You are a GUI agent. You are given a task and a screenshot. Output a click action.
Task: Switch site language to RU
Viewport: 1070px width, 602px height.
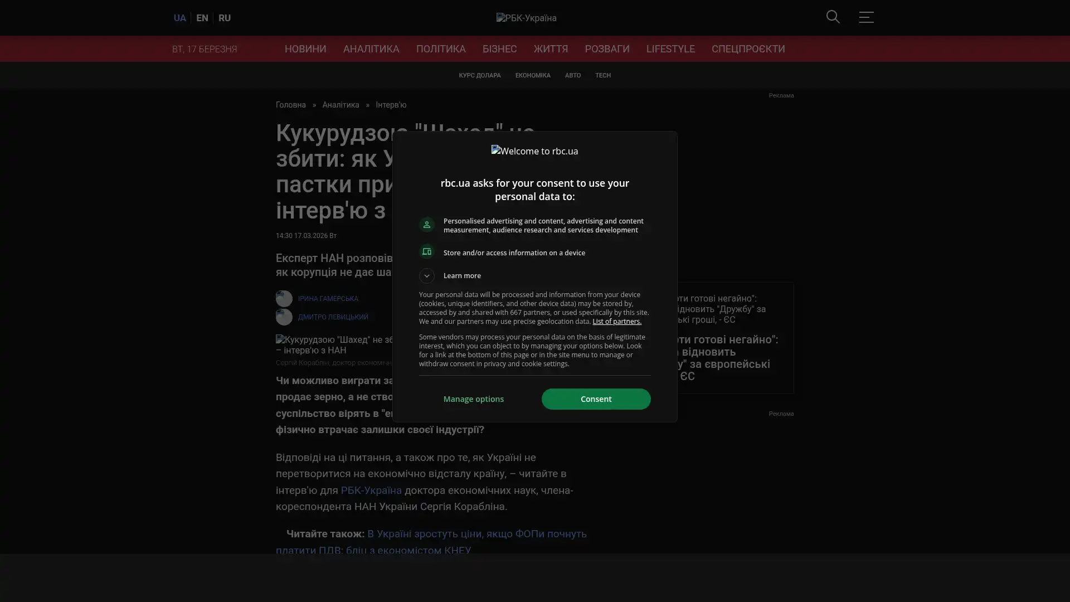click(x=225, y=18)
